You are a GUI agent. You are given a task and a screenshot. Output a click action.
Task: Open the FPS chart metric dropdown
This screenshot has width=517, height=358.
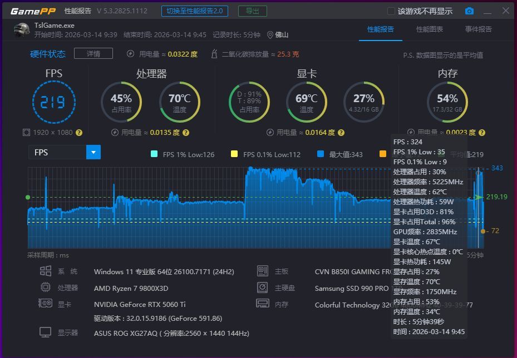tap(93, 152)
